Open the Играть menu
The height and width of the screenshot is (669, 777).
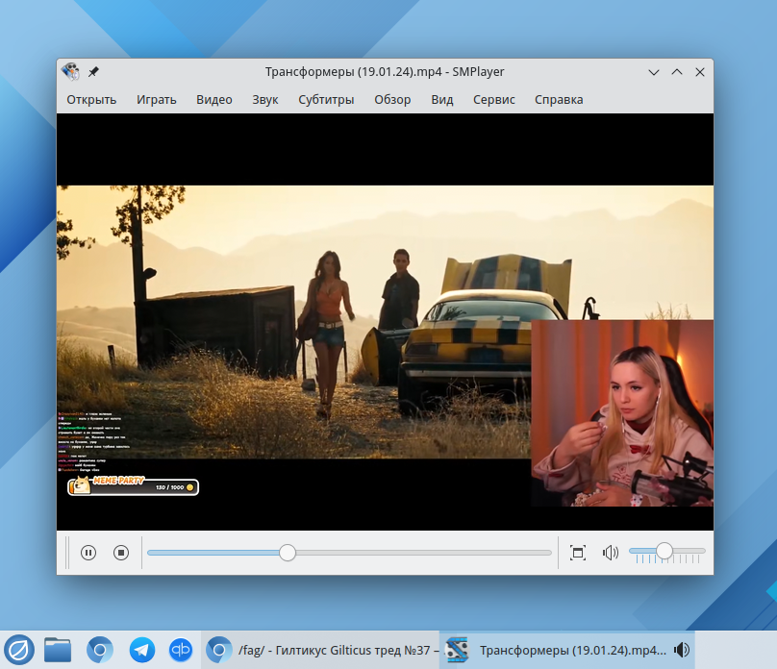[x=157, y=100]
